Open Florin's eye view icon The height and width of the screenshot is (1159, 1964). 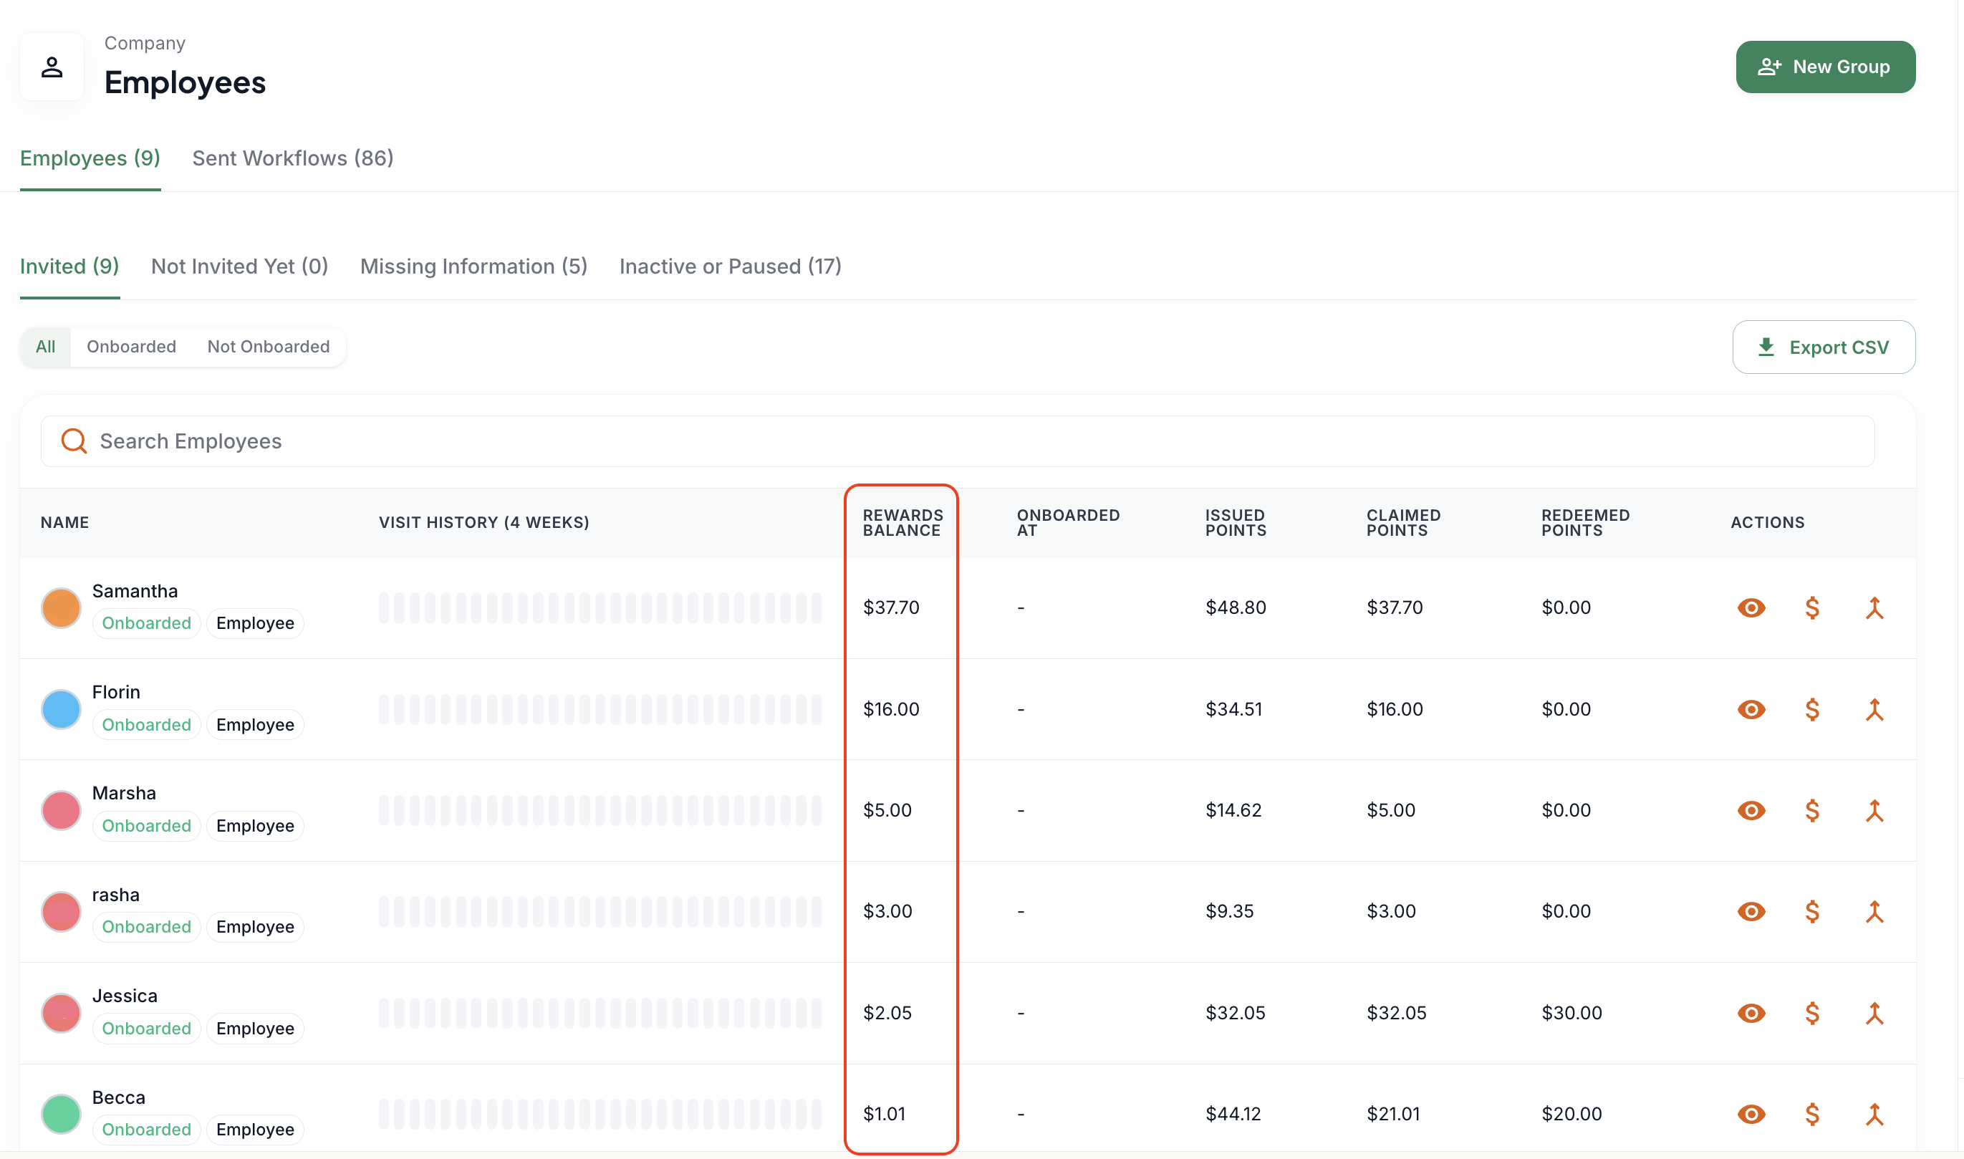click(1751, 709)
